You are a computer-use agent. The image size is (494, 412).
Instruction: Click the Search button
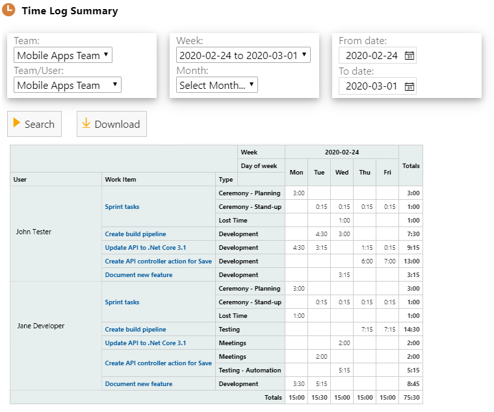click(34, 124)
